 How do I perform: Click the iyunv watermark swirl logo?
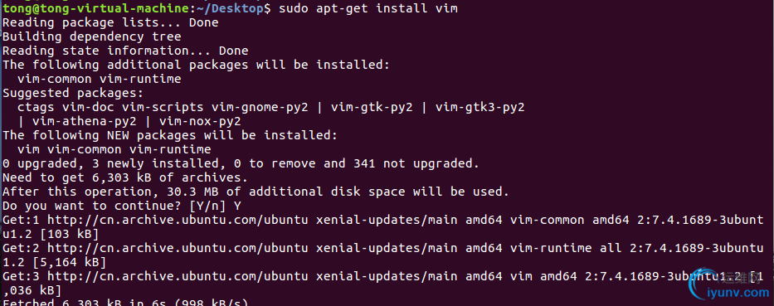pyautogui.click(x=702, y=284)
